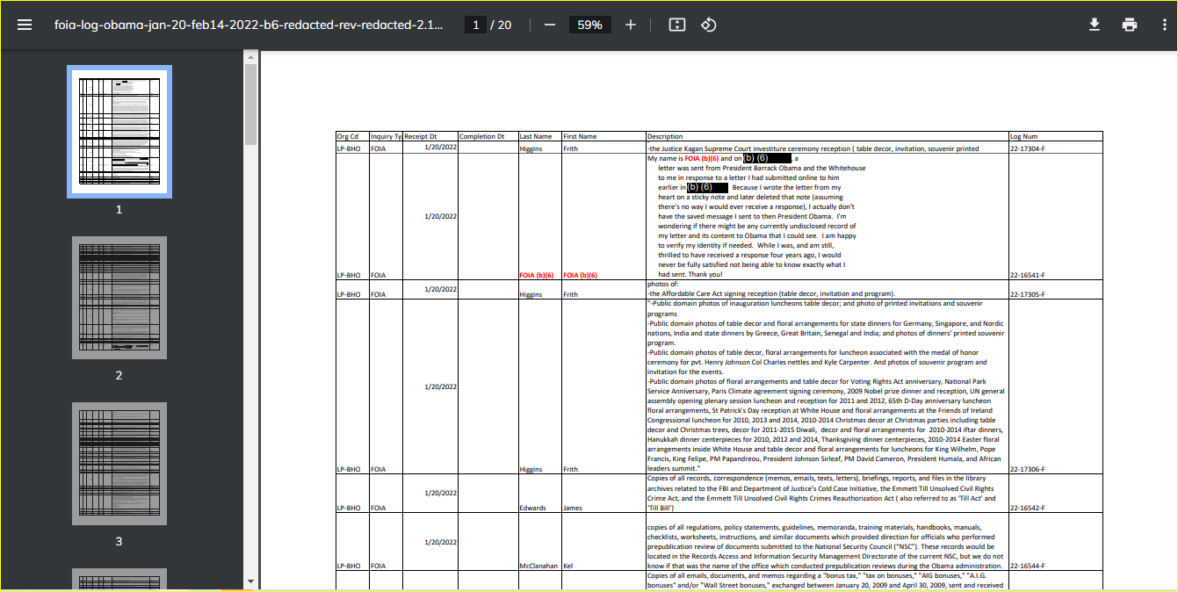Click the Description column header

click(x=664, y=137)
